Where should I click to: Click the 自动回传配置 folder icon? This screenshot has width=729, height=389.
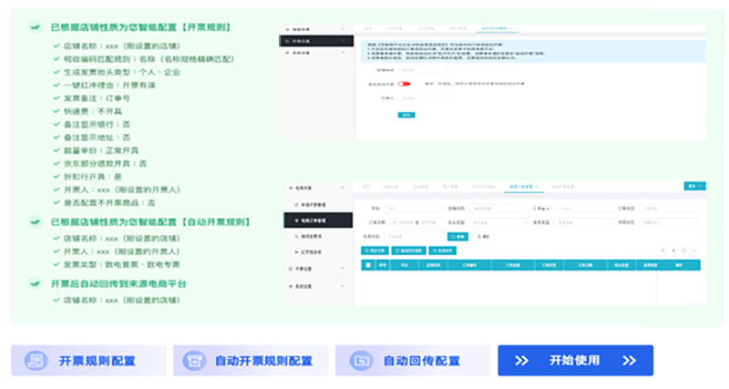point(362,361)
